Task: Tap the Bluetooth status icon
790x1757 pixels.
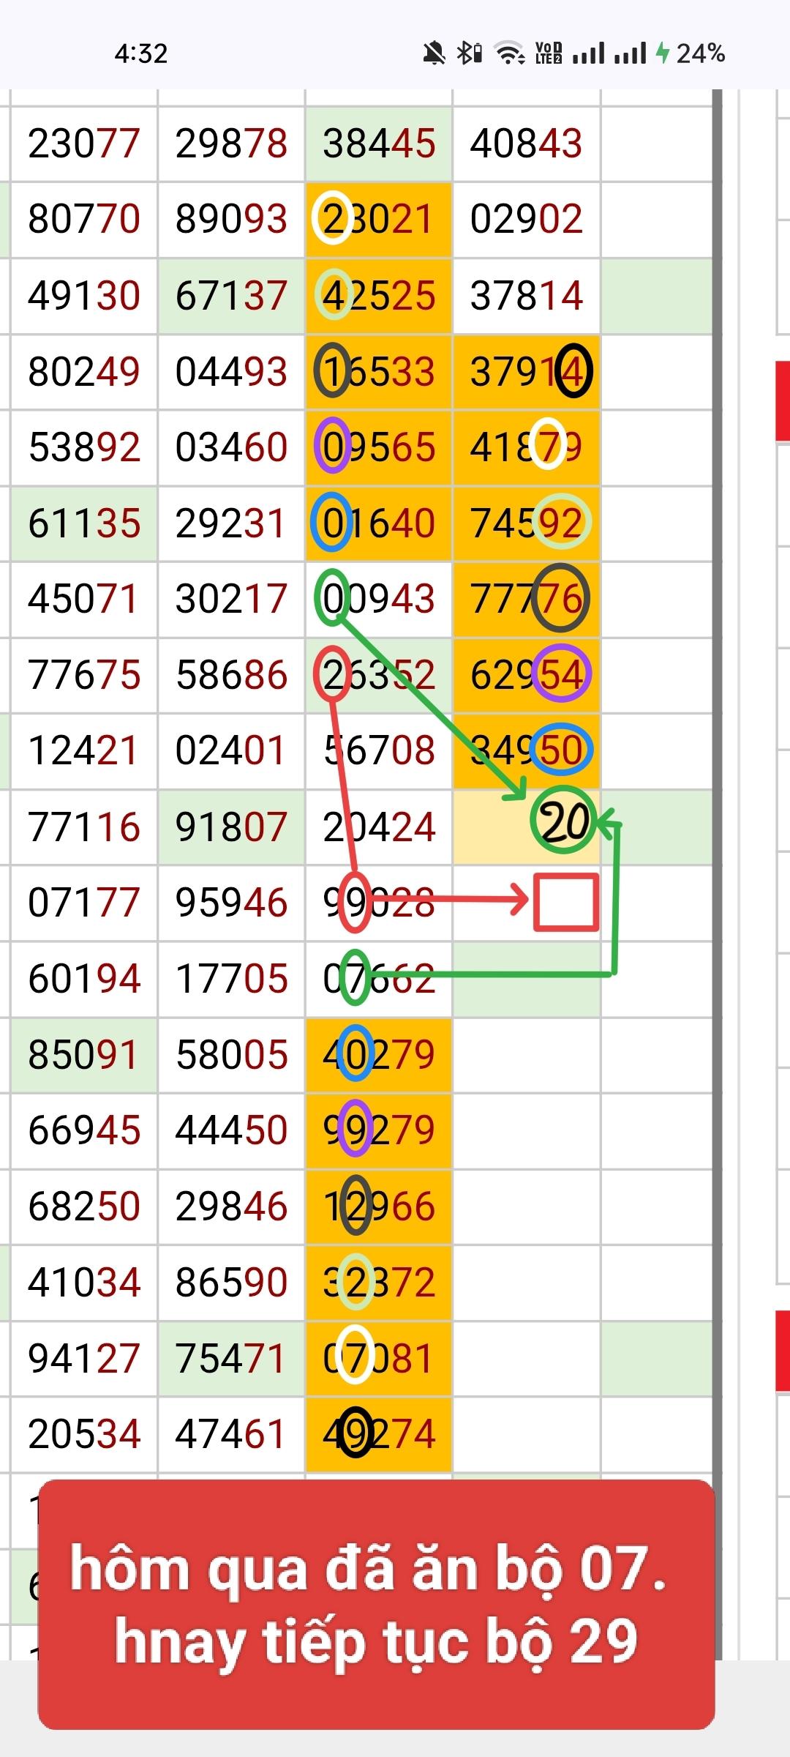Action: (469, 53)
